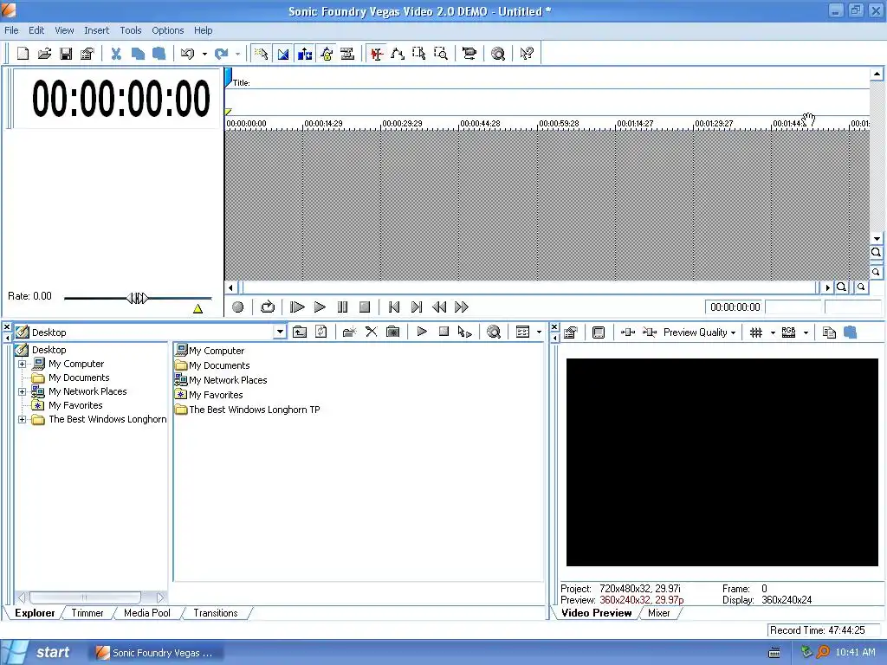Select the Normal edit tool

pos(377,54)
